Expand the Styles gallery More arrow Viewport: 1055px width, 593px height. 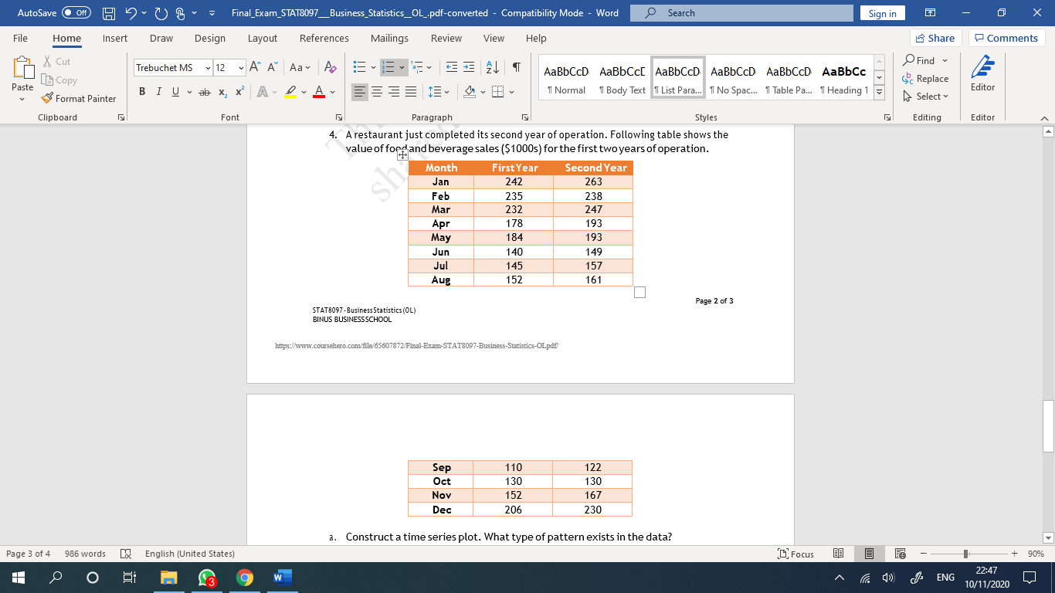click(879, 92)
